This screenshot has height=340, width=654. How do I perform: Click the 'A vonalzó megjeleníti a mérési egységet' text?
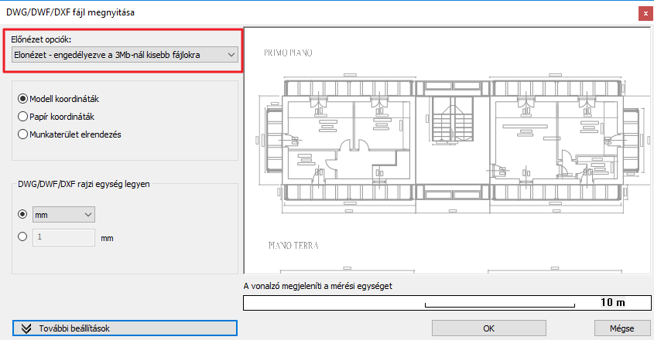point(318,286)
